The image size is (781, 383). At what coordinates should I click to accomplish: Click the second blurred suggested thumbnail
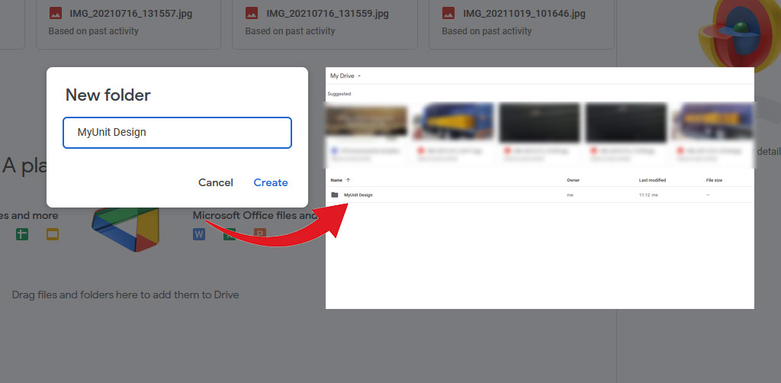coord(453,123)
